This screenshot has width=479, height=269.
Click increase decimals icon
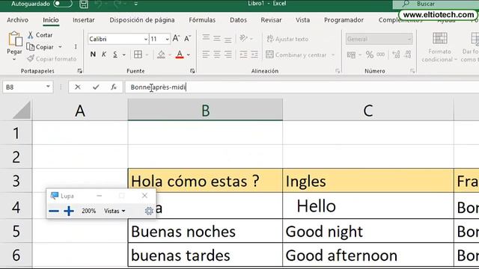point(396,55)
